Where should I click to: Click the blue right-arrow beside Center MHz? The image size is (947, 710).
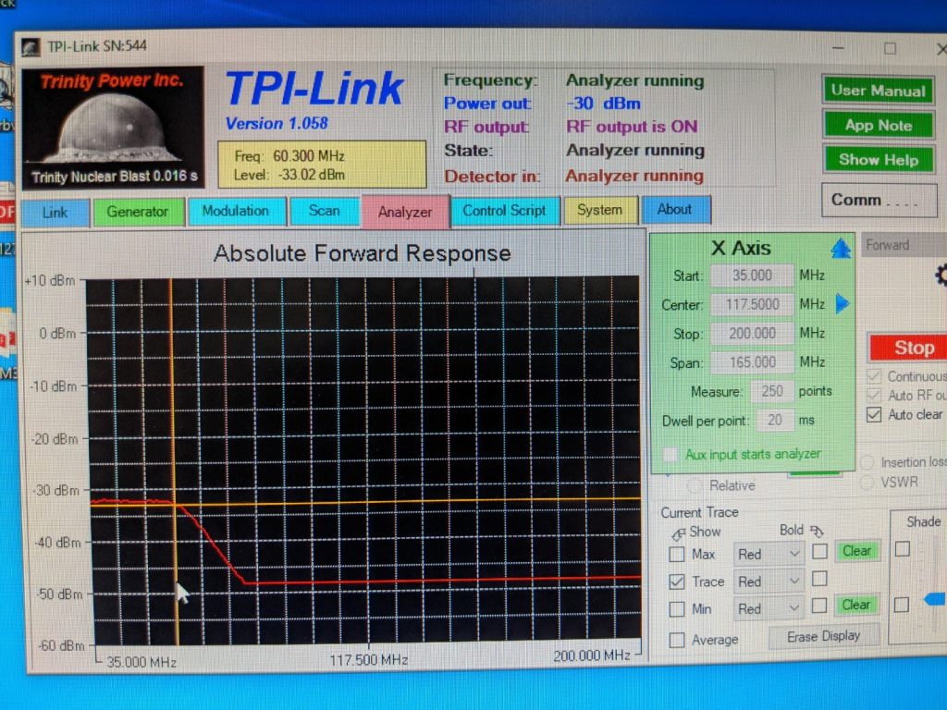(x=842, y=303)
